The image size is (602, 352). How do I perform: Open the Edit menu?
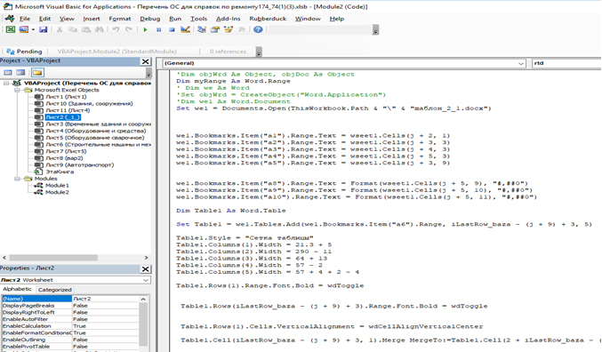(x=44, y=19)
